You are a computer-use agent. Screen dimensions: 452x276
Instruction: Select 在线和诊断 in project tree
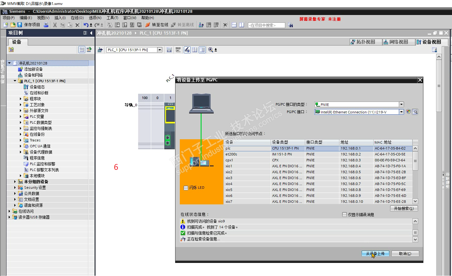tap(39, 93)
